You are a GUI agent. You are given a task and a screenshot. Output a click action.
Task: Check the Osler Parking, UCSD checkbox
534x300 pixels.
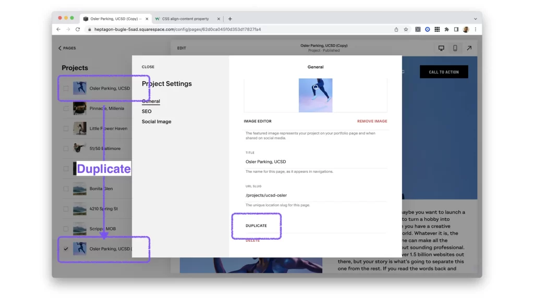(66, 89)
